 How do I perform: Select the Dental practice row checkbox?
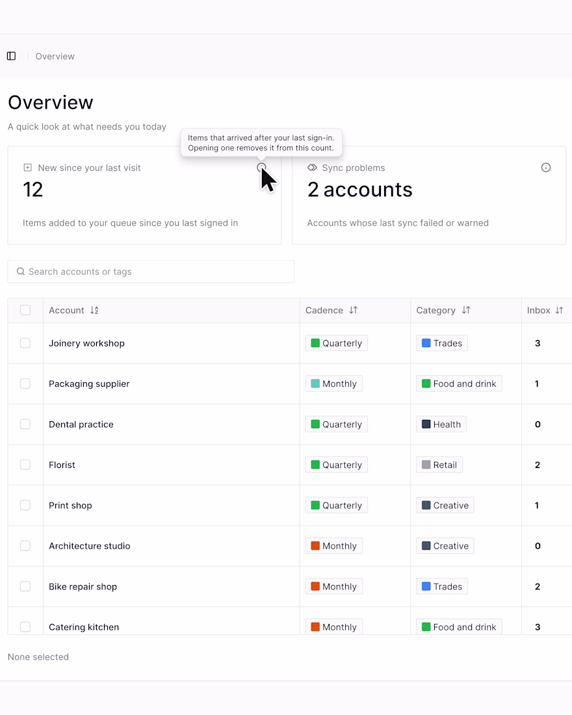25,424
